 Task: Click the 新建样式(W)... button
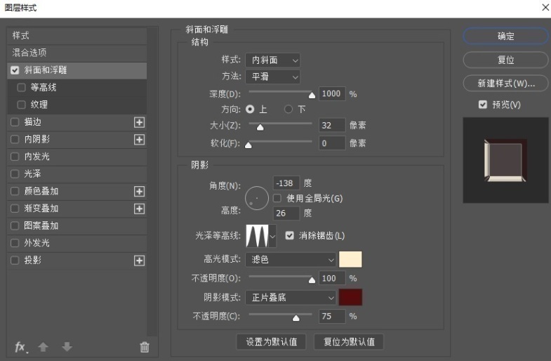click(x=505, y=84)
